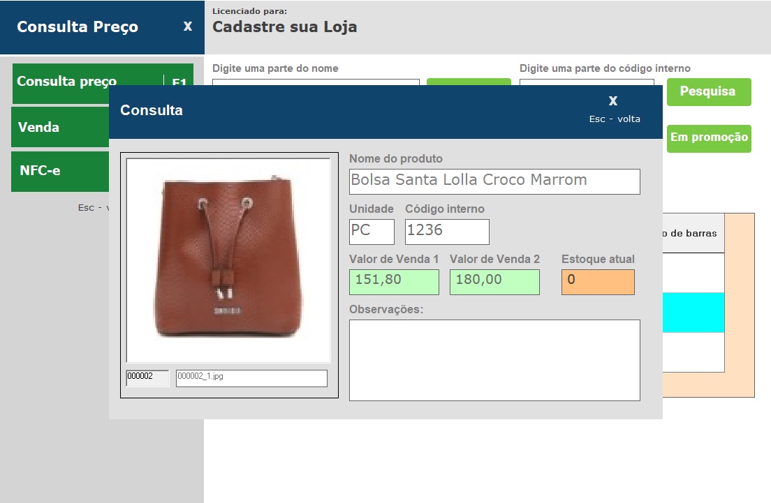
Task: Close the Consulta dialog with X
Action: [x=612, y=100]
